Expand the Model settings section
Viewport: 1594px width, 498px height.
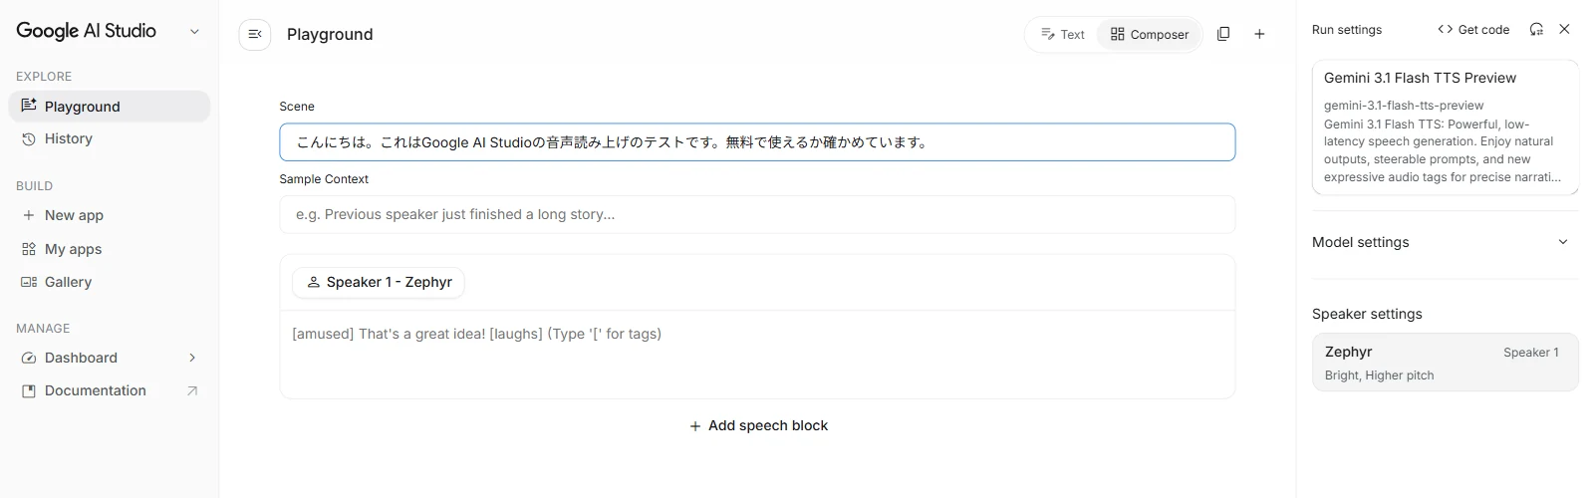[x=1446, y=242]
